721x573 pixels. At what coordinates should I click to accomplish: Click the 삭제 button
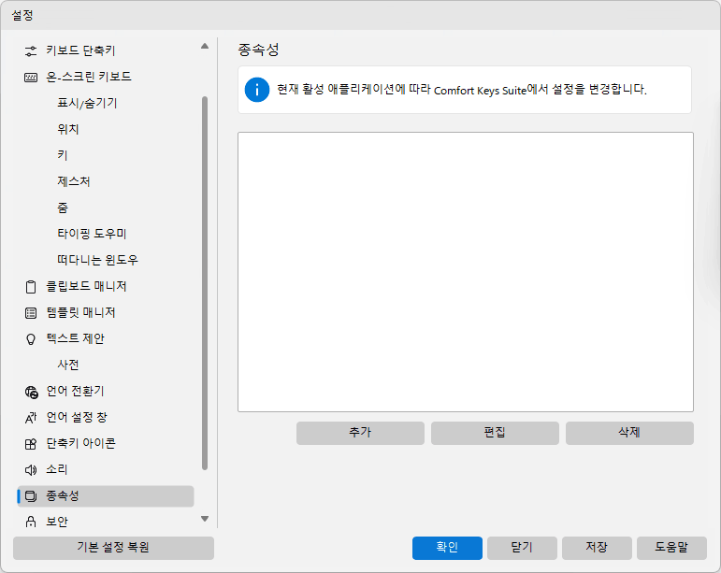pos(629,433)
